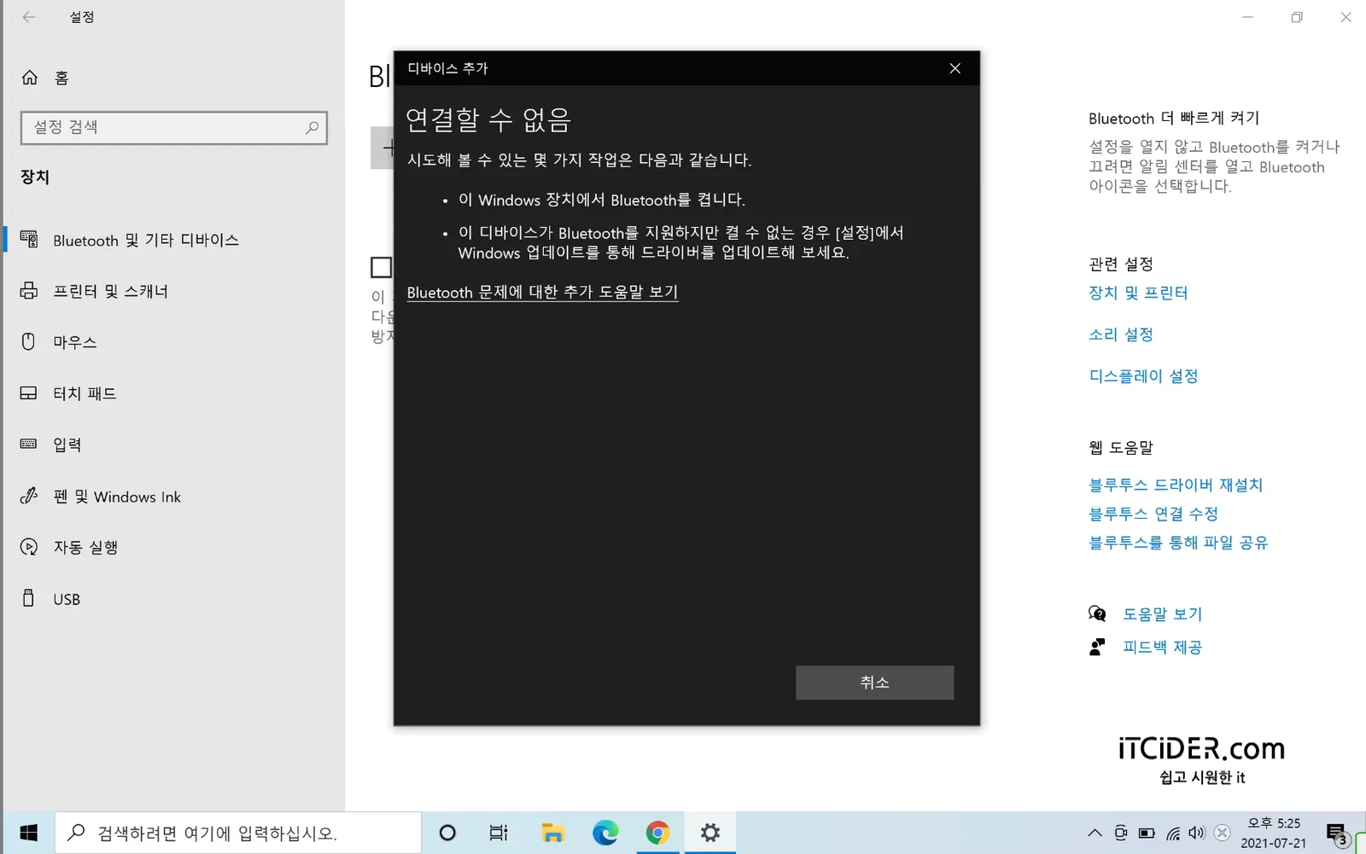Open Task View on taskbar
Viewport: 1366px width, 854px height.
[499, 833]
